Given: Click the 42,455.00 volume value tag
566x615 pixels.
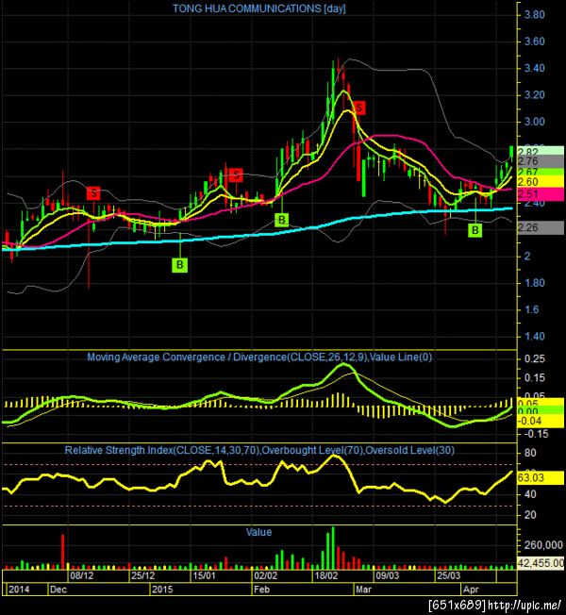Looking at the screenshot, I should 541,563.
